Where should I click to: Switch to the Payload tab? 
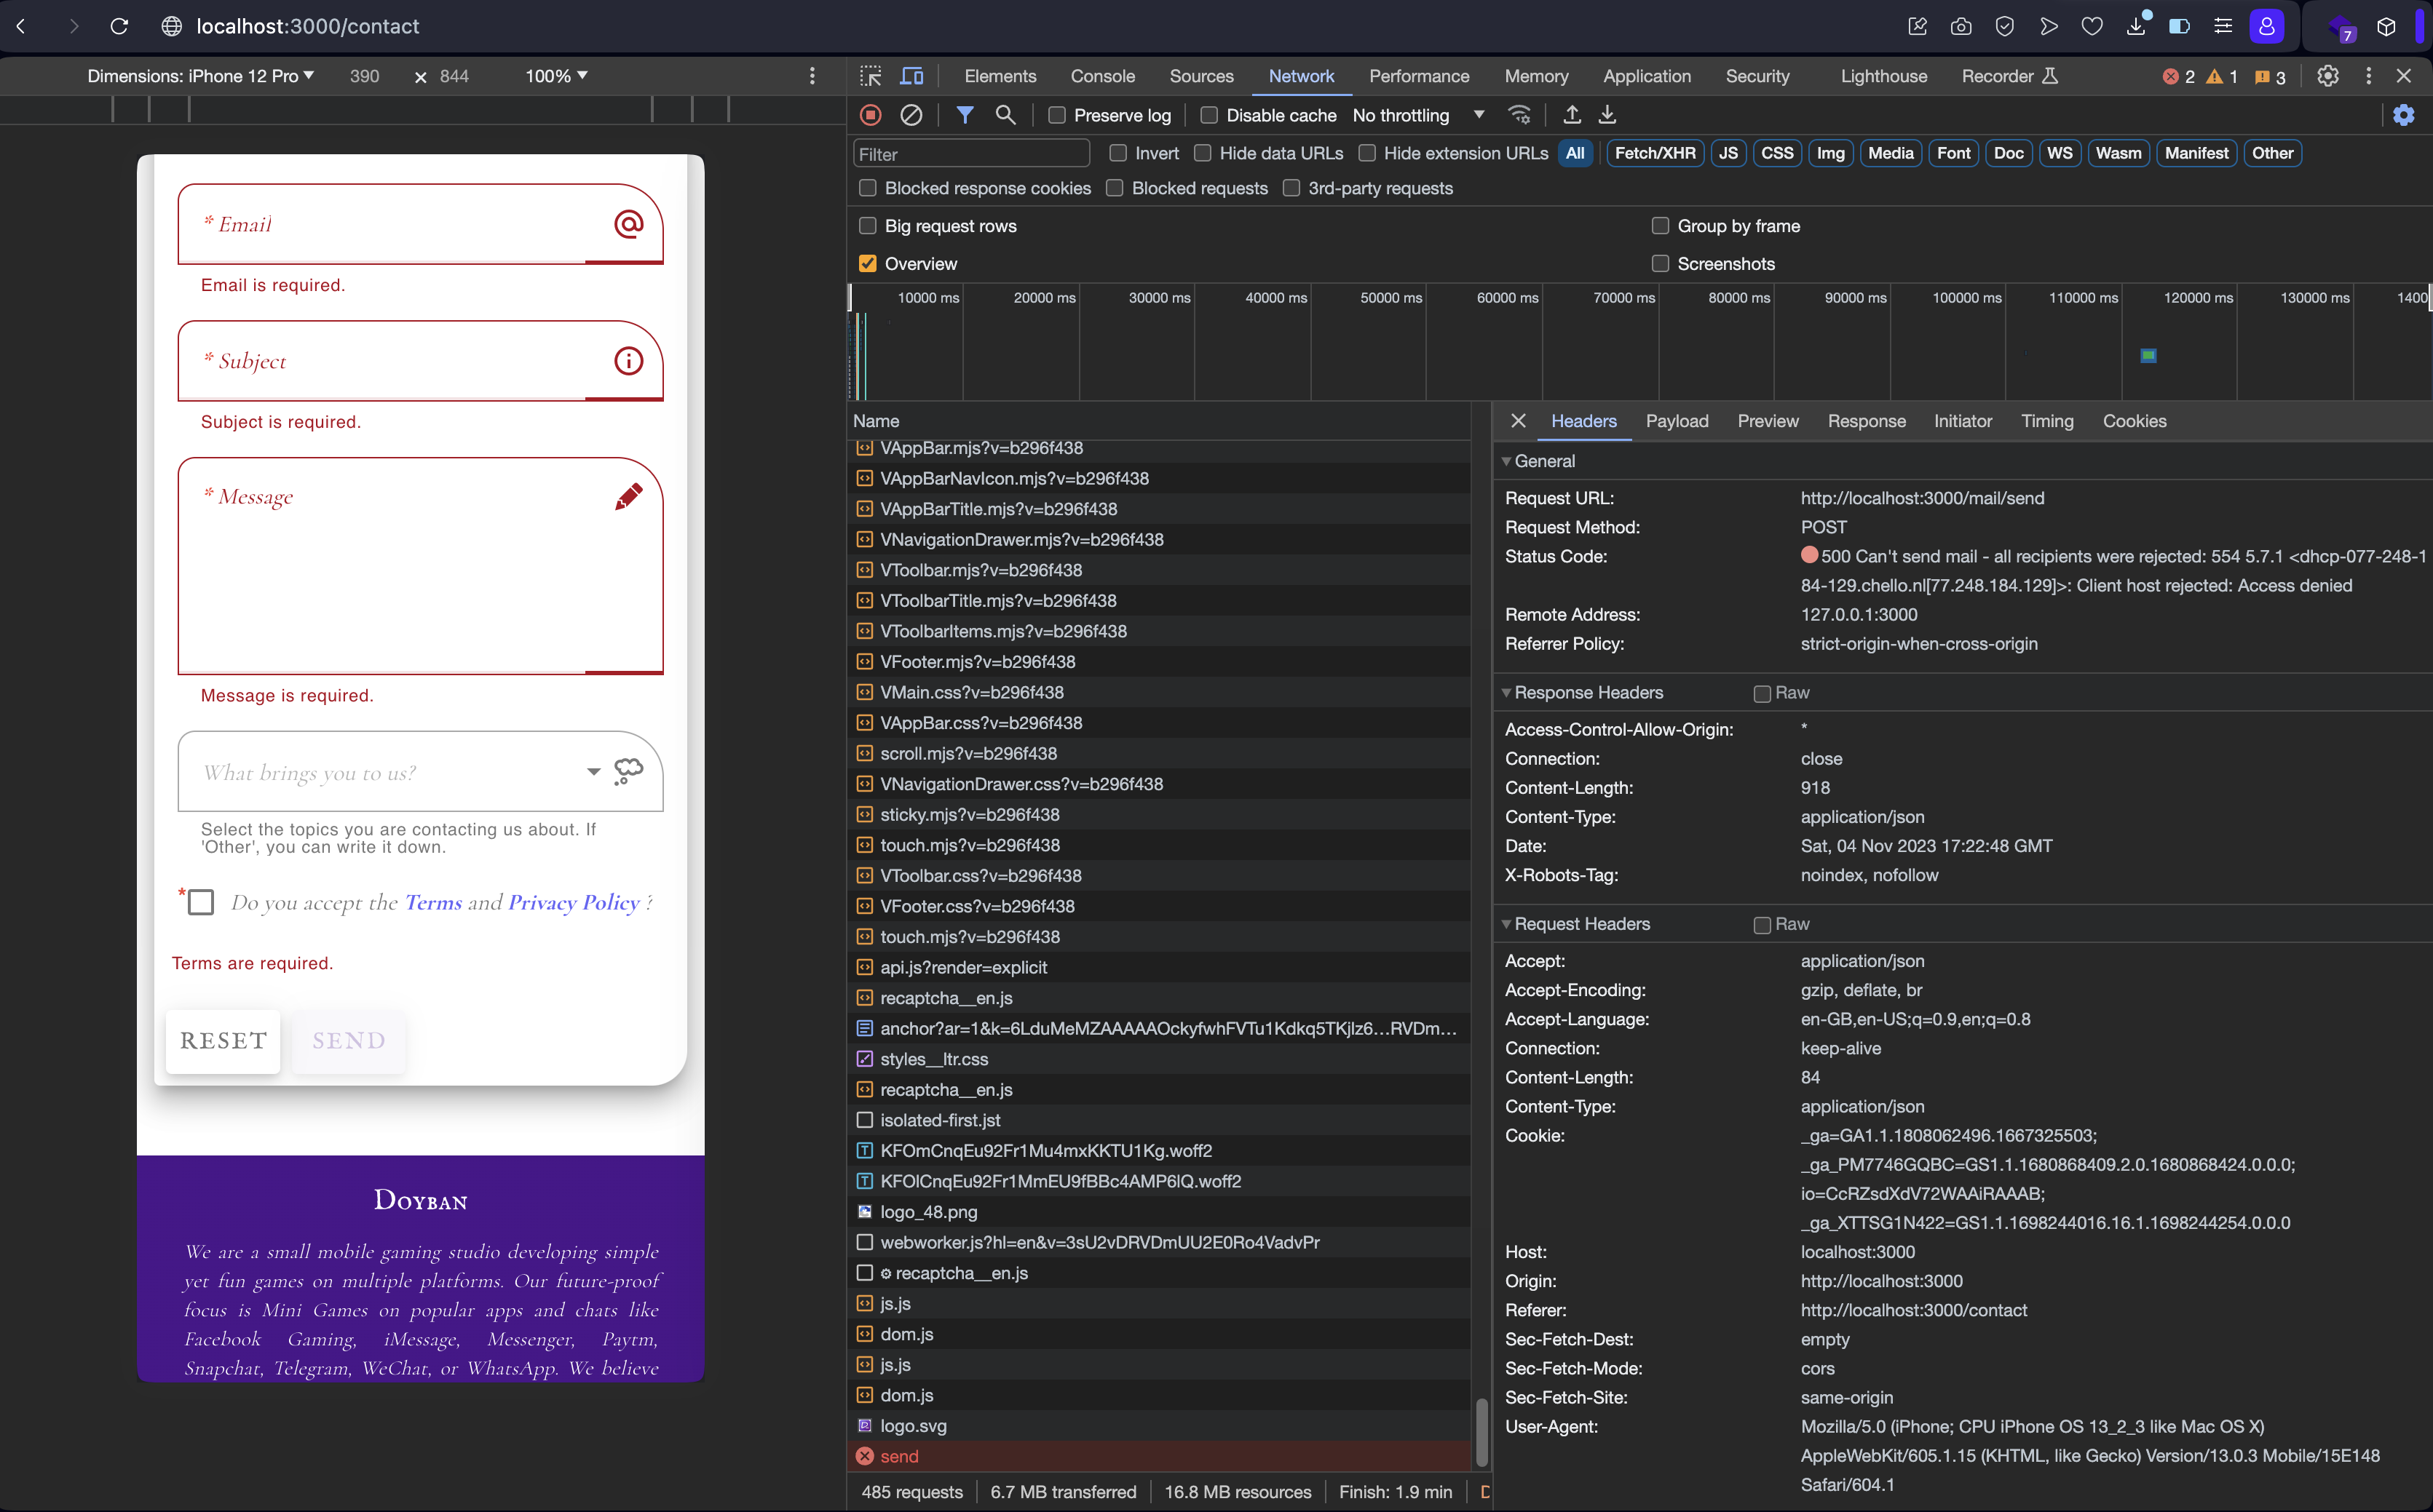pyautogui.click(x=1677, y=421)
